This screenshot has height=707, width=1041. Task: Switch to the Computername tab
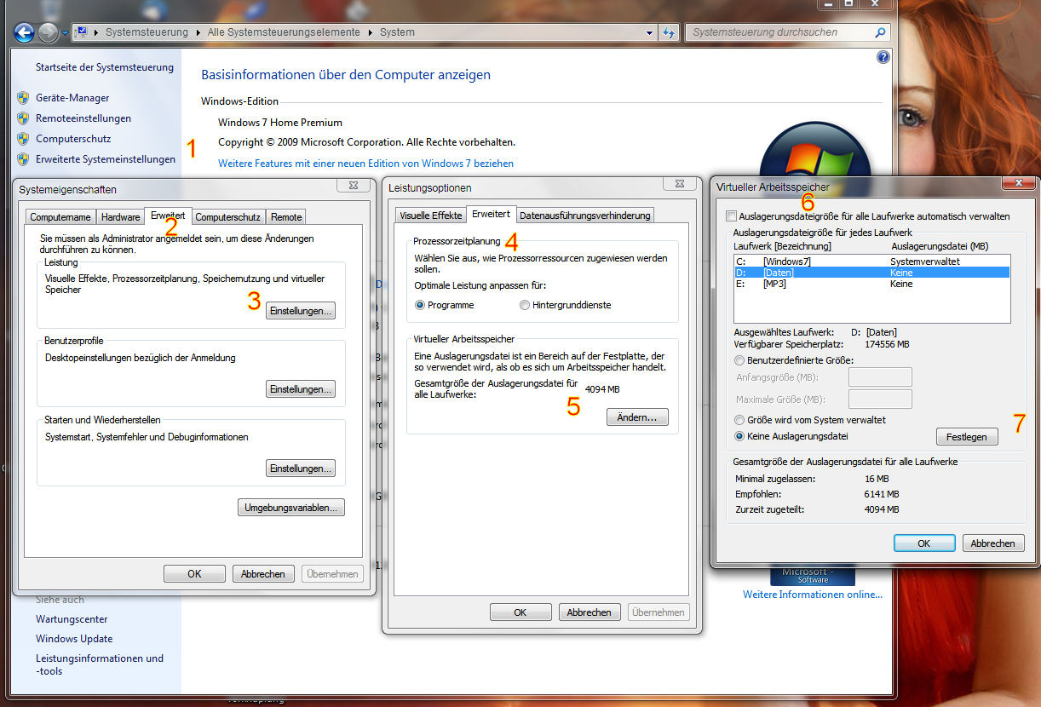click(60, 217)
